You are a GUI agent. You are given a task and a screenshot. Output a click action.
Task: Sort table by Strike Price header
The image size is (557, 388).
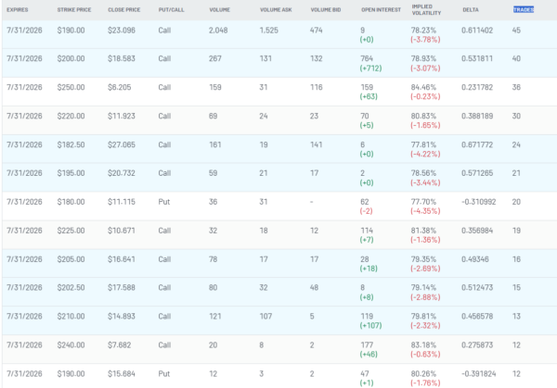pyautogui.click(x=74, y=9)
